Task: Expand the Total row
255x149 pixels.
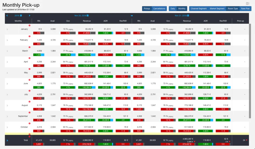Action: coord(7,141)
